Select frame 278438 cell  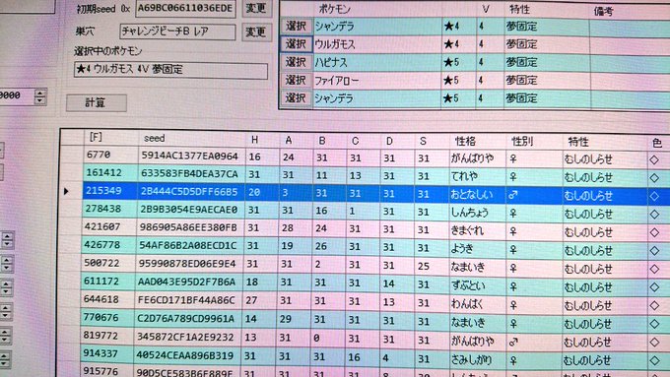click(109, 209)
